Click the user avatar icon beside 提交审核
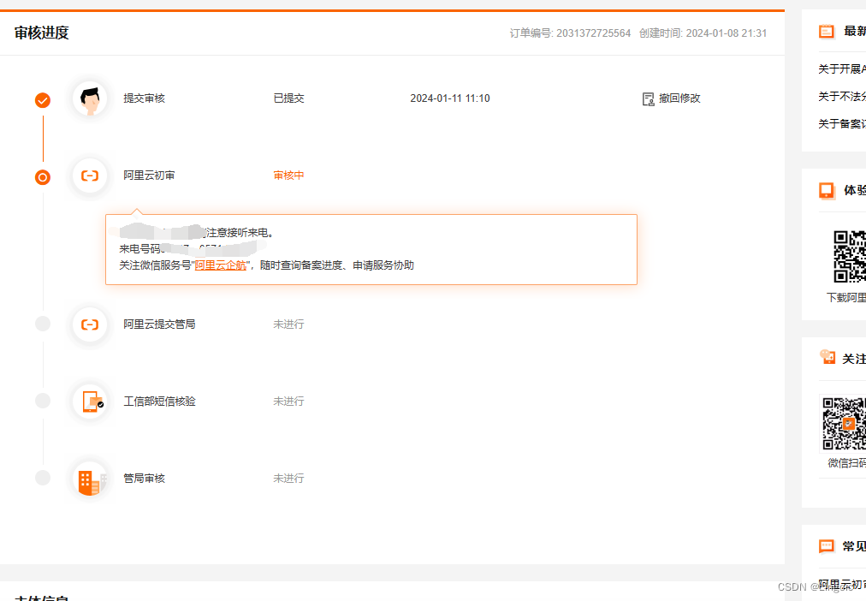The width and height of the screenshot is (866, 601). pyautogui.click(x=90, y=98)
